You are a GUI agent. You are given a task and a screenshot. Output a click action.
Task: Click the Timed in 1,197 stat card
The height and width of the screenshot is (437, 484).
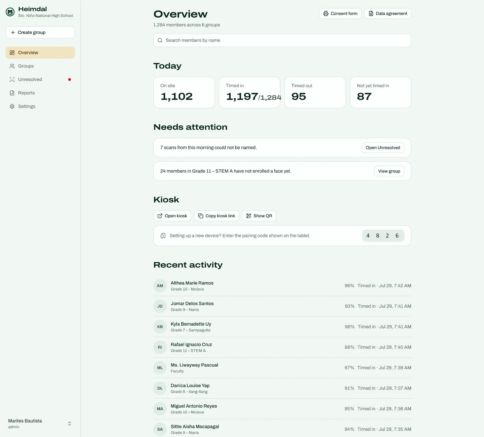[x=250, y=92]
